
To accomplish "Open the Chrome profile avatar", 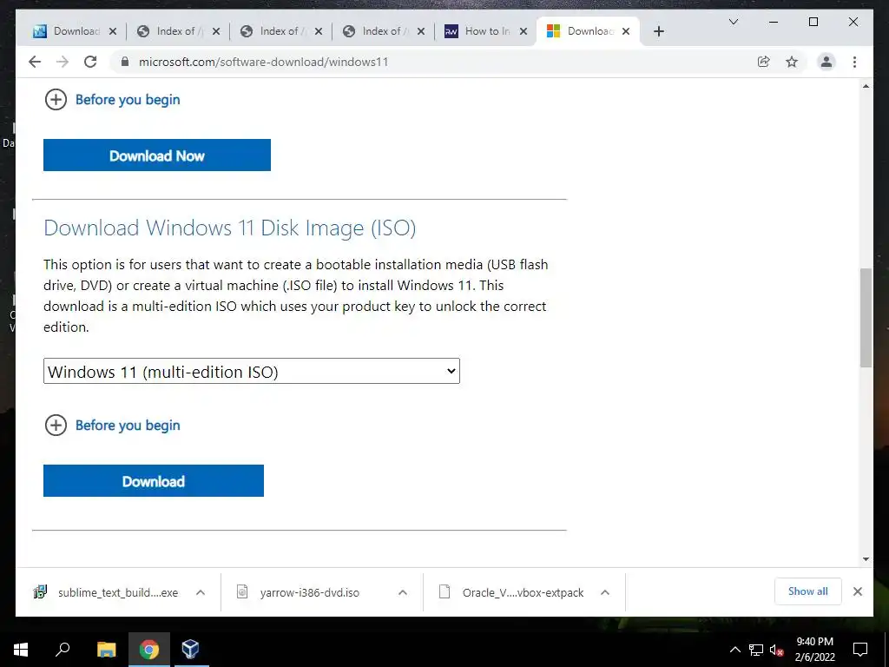I will coord(826,62).
